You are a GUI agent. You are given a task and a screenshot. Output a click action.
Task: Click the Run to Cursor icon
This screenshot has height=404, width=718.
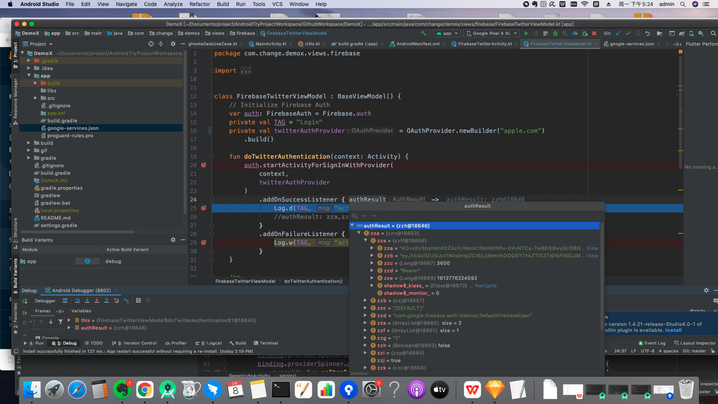pos(126,300)
